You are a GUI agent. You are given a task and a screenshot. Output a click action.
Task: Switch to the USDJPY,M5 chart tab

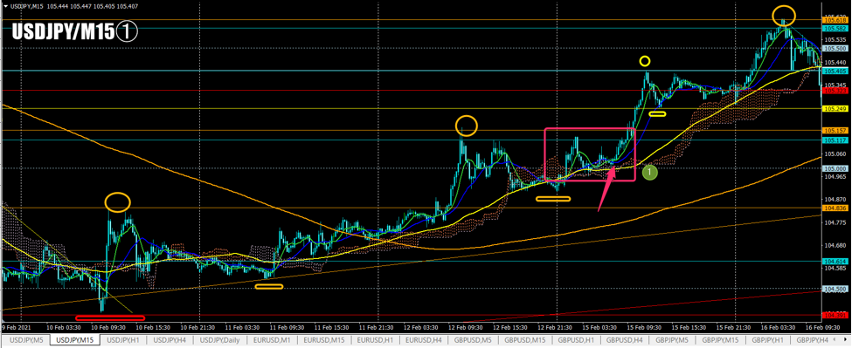25,340
